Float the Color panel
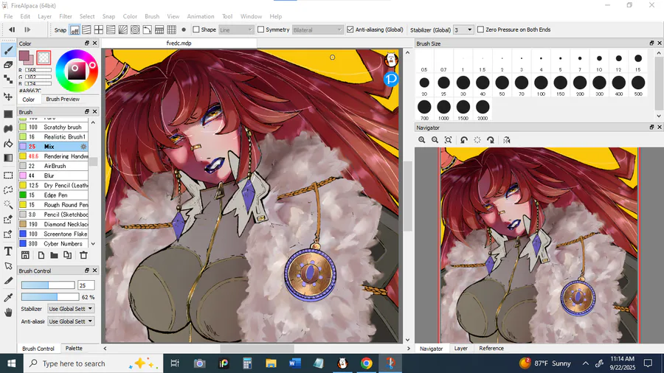This screenshot has height=373, width=664. pyautogui.click(x=87, y=43)
